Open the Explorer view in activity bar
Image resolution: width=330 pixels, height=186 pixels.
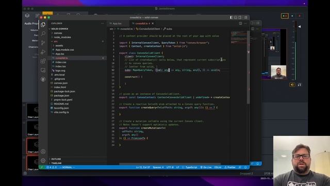click(43, 24)
